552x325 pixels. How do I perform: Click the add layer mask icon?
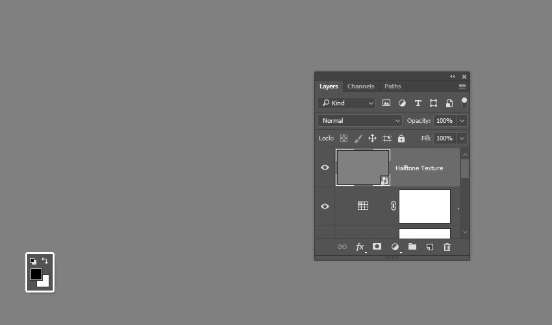pyautogui.click(x=377, y=247)
